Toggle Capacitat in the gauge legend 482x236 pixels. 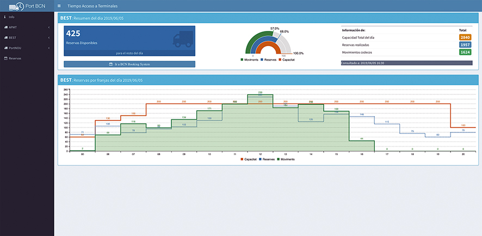286,59
